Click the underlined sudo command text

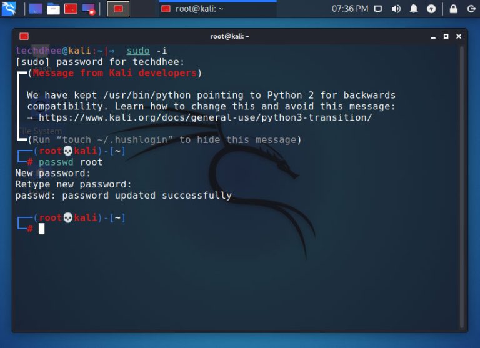pyautogui.click(x=138, y=51)
